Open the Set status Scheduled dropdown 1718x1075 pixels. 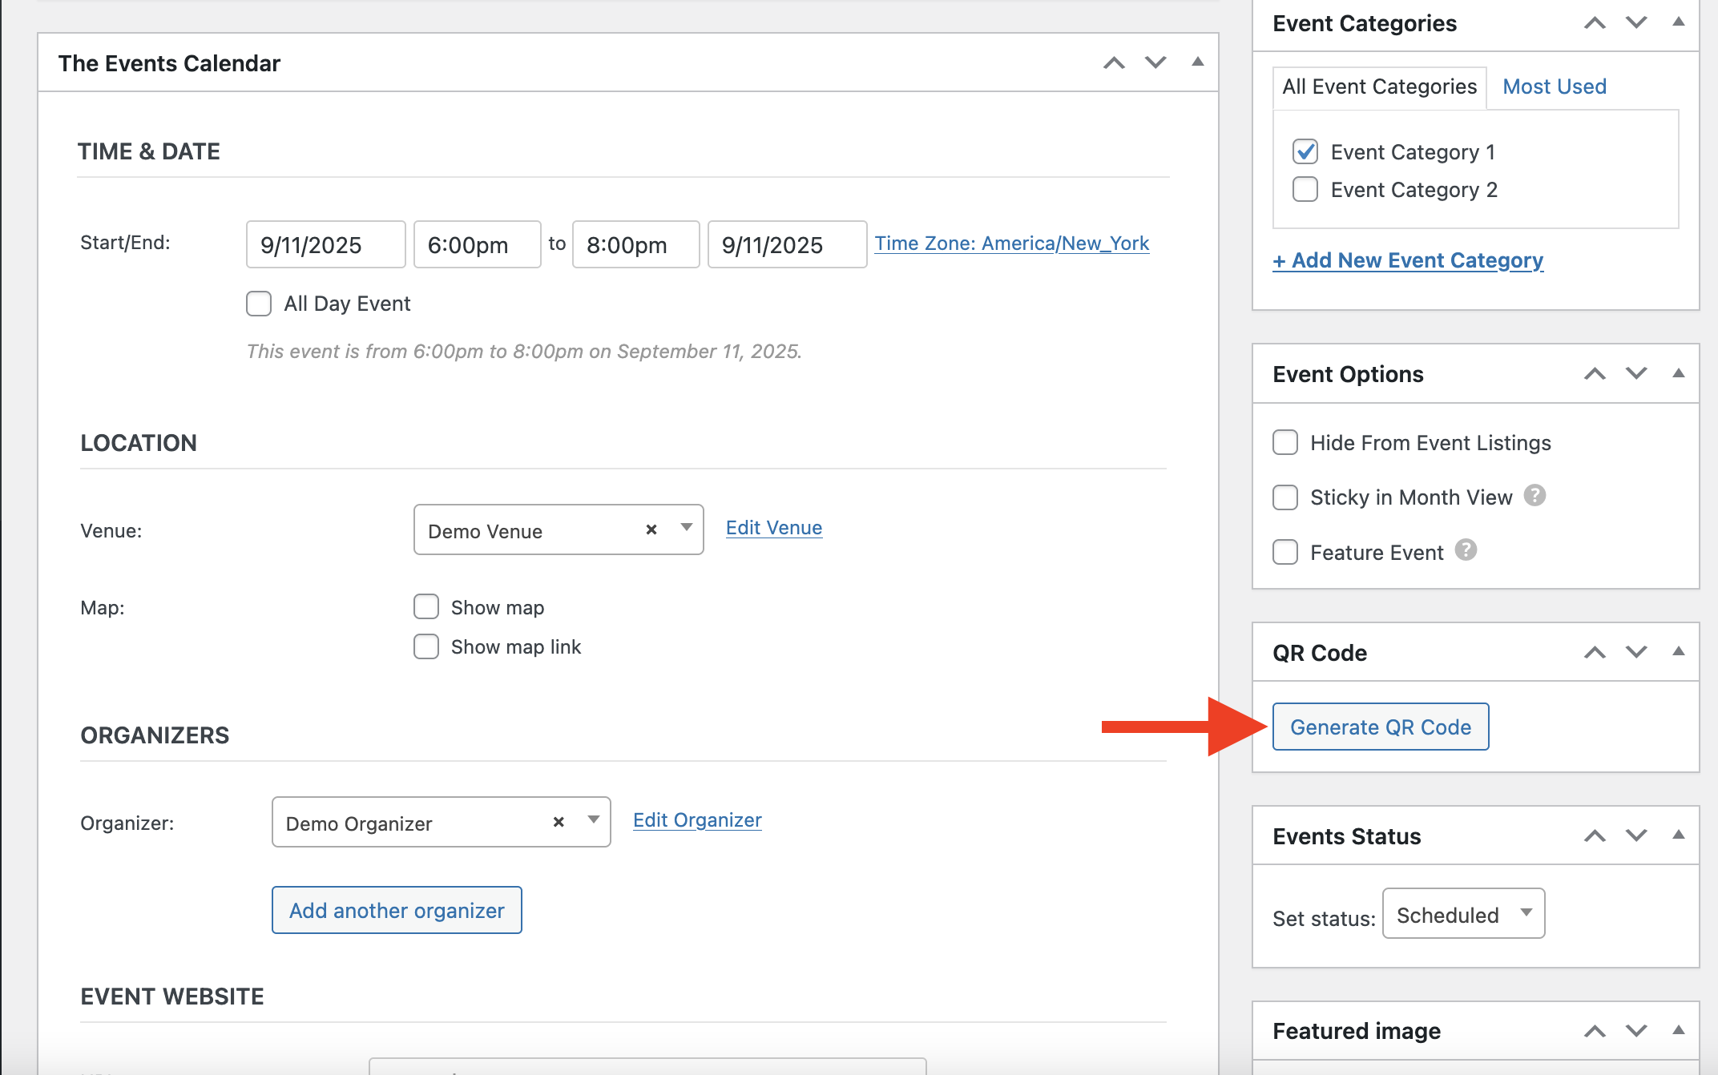[x=1463, y=914]
